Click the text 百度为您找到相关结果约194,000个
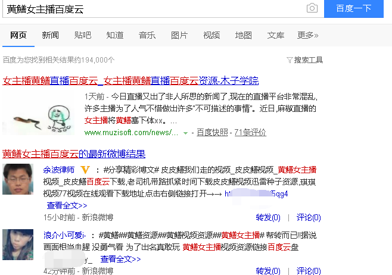 click(58, 60)
